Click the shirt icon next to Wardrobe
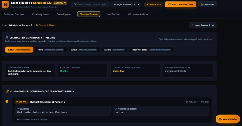This screenshot has height=126, width=242. (x=18, y=109)
